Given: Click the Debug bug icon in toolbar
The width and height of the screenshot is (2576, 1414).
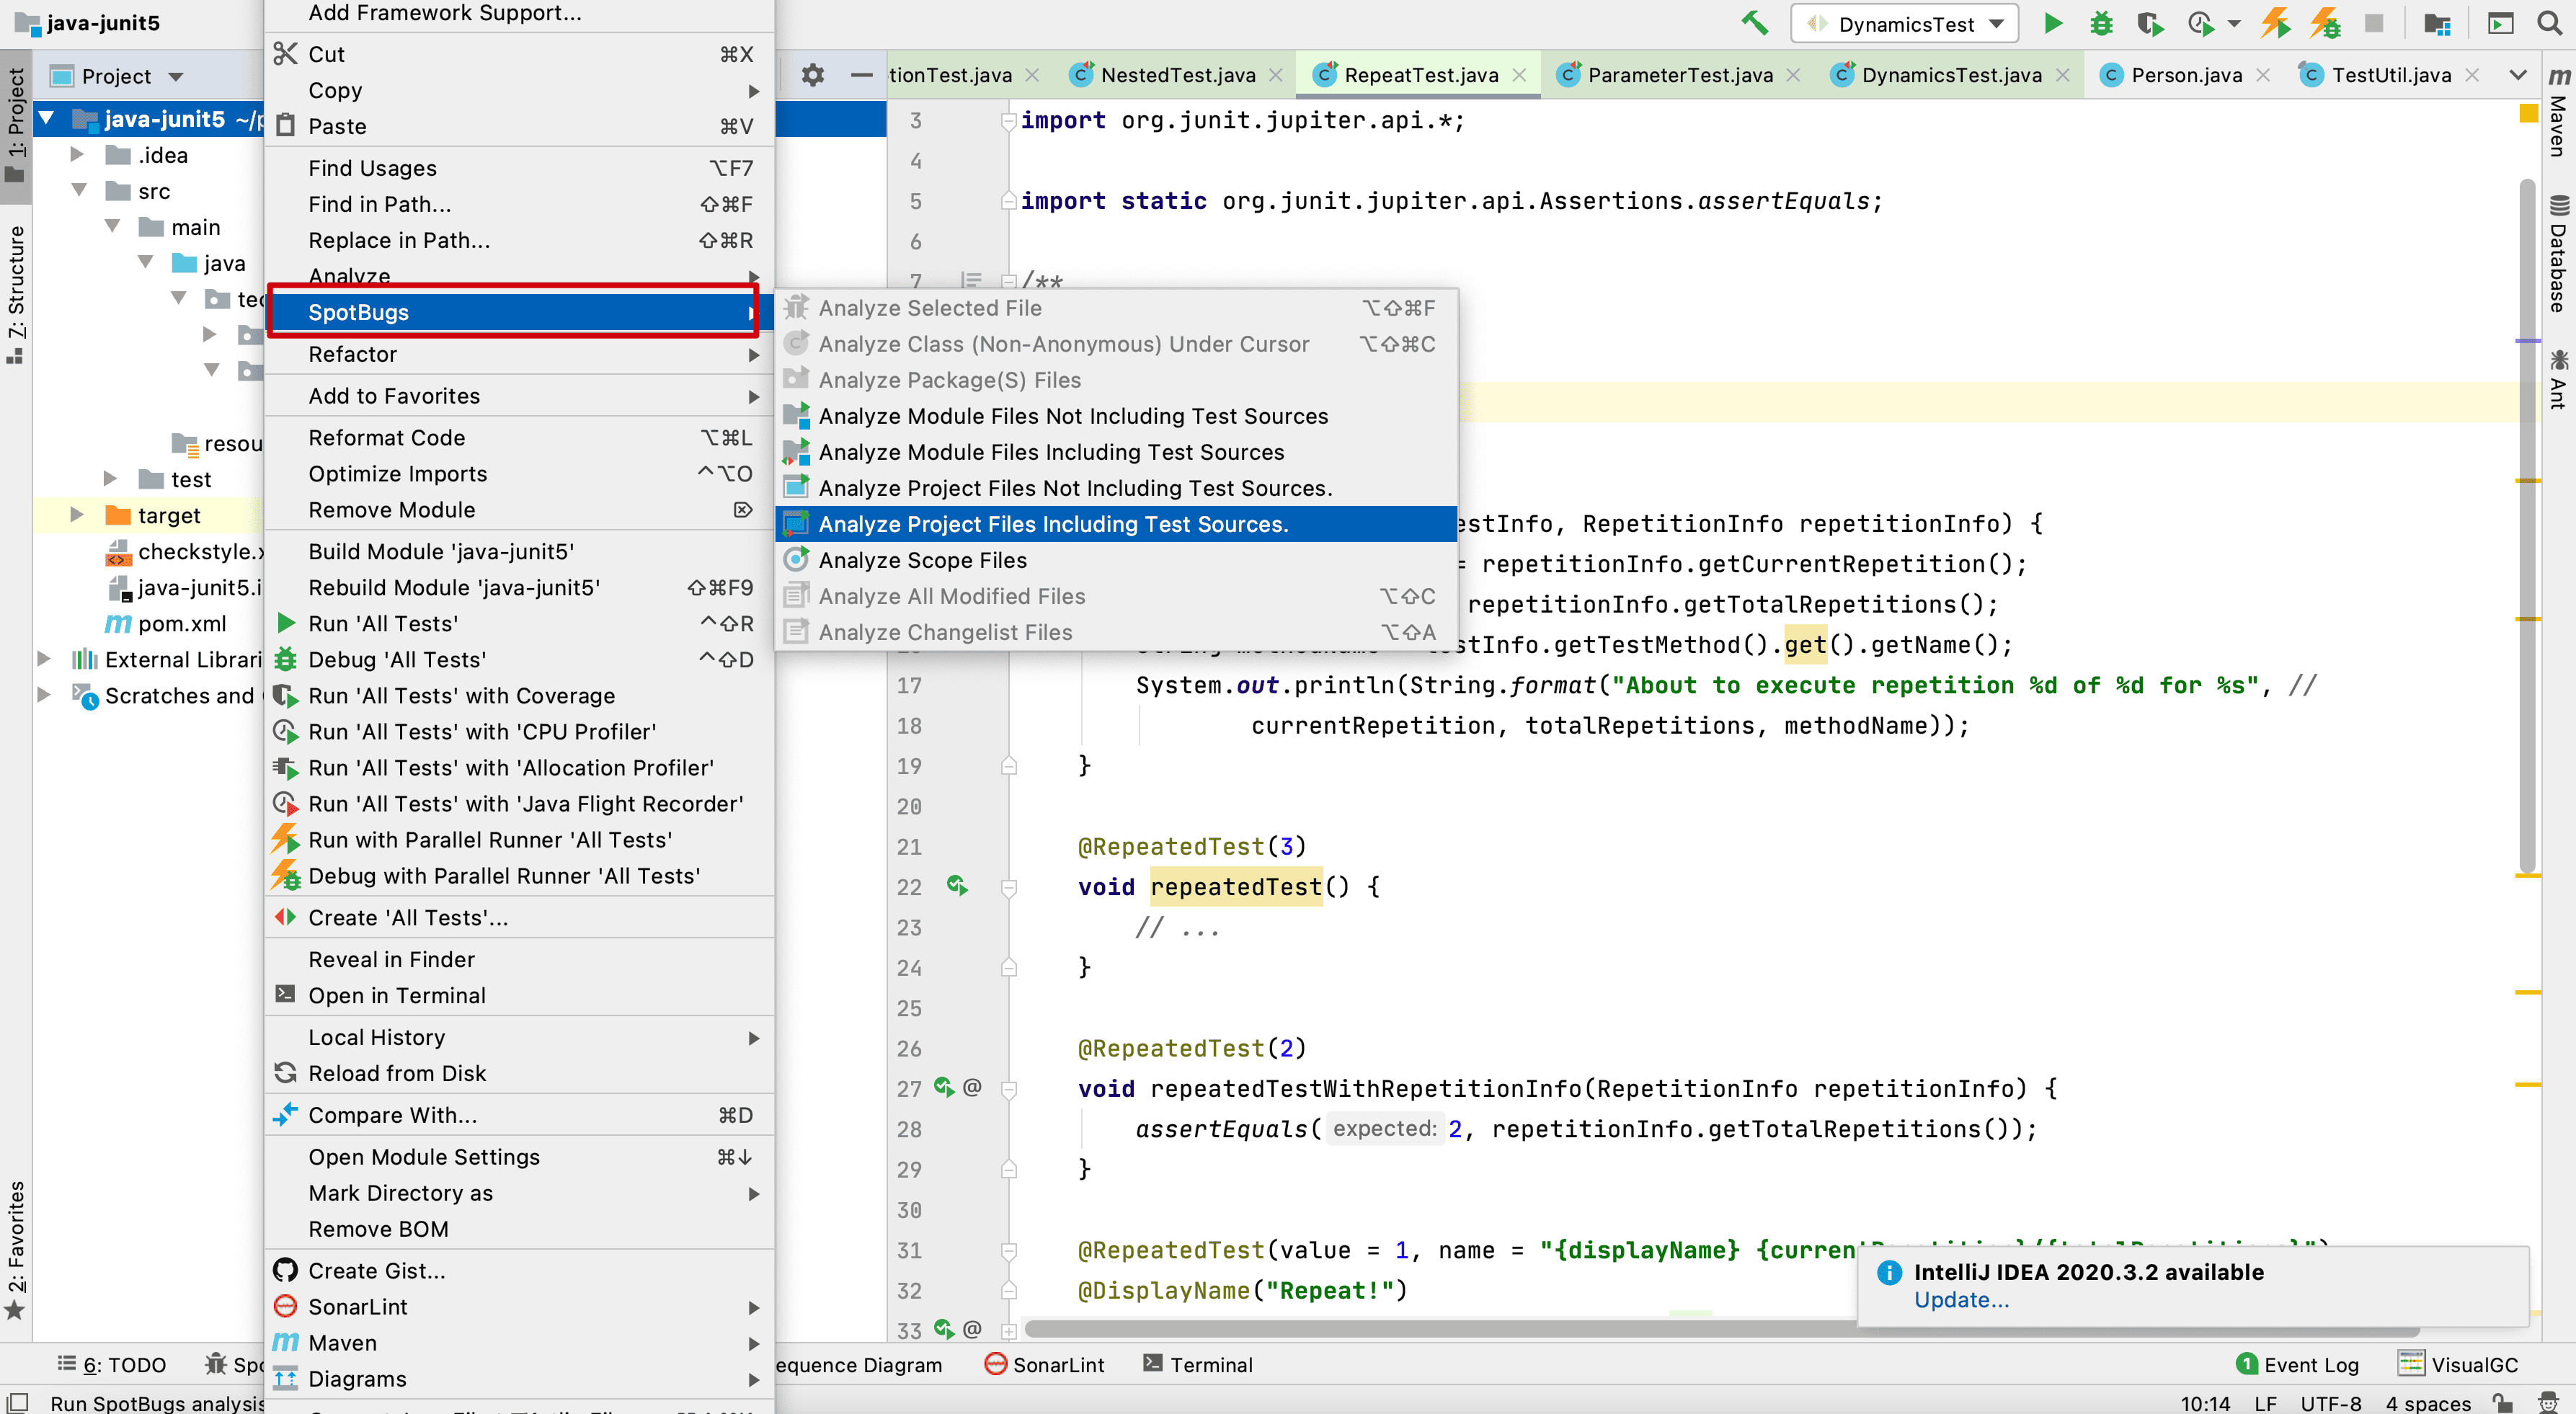Looking at the screenshot, I should 2101,23.
